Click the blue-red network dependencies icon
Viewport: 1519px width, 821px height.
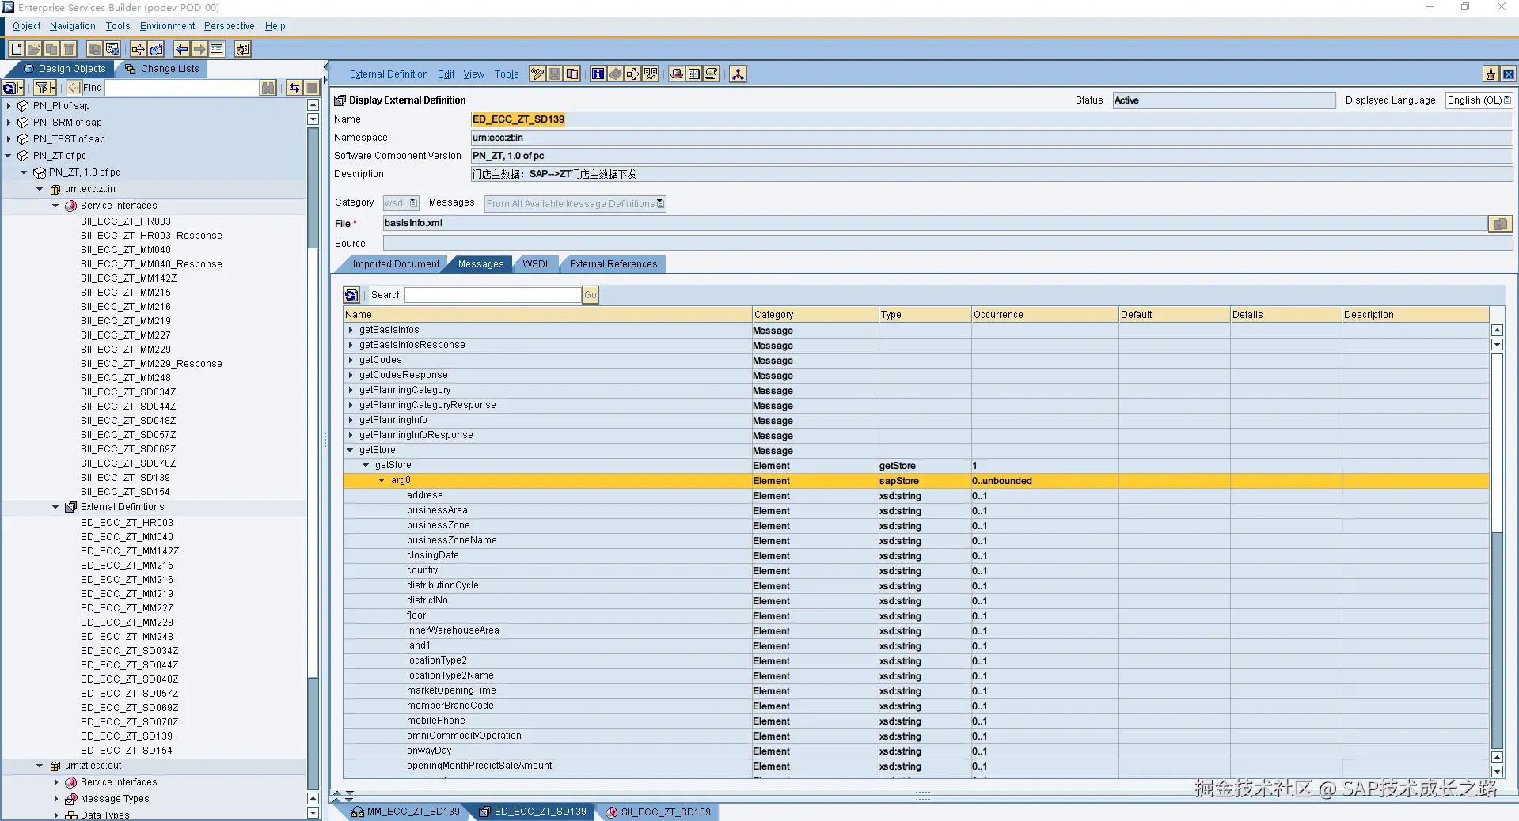(x=738, y=74)
